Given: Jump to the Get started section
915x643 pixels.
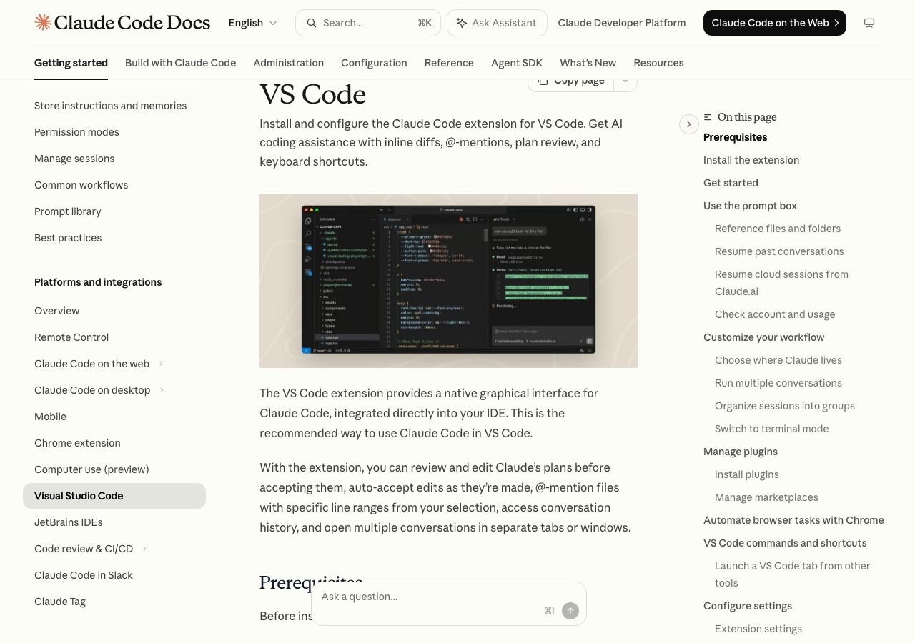Looking at the screenshot, I should [x=731, y=183].
